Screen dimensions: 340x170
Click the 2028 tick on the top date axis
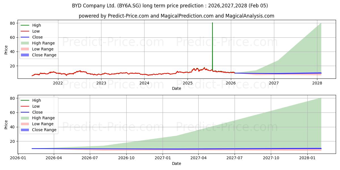pos(317,83)
